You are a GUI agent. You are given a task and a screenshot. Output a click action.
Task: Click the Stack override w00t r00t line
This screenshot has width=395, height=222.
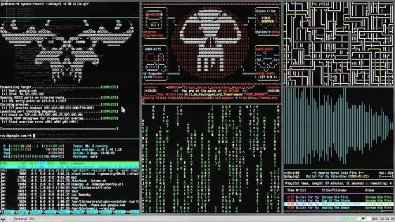click(x=39, y=122)
